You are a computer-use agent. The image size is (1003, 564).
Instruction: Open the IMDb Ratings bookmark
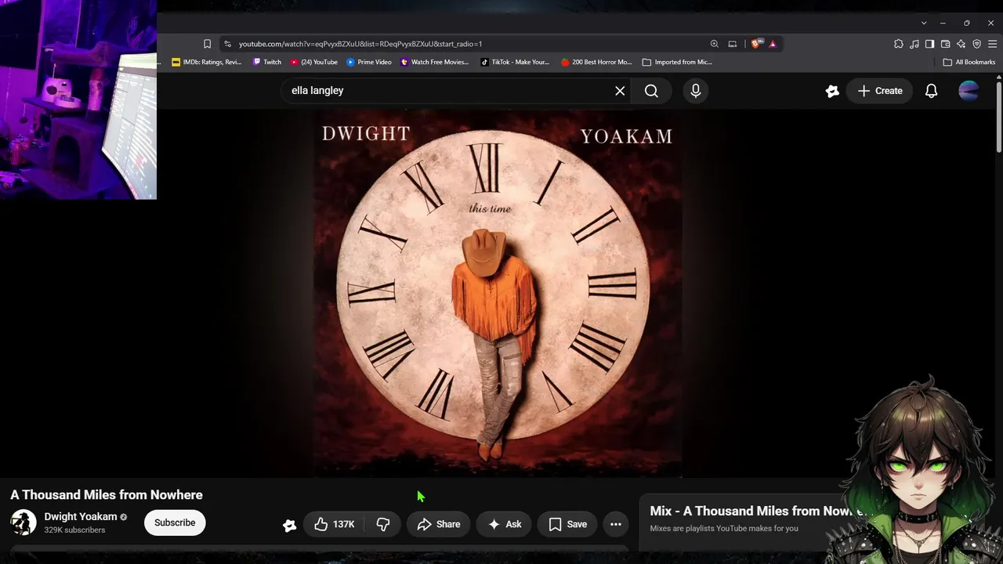click(207, 62)
